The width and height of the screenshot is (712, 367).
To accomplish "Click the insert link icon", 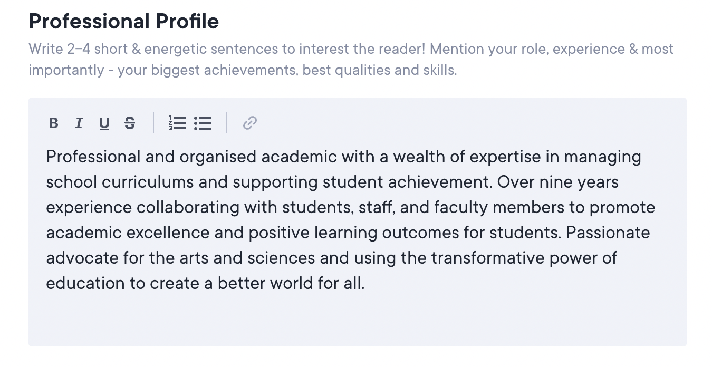I will (x=249, y=123).
